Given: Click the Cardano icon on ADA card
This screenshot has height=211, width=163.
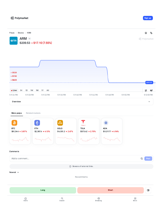Looking at the screenshot, I should [106, 123].
